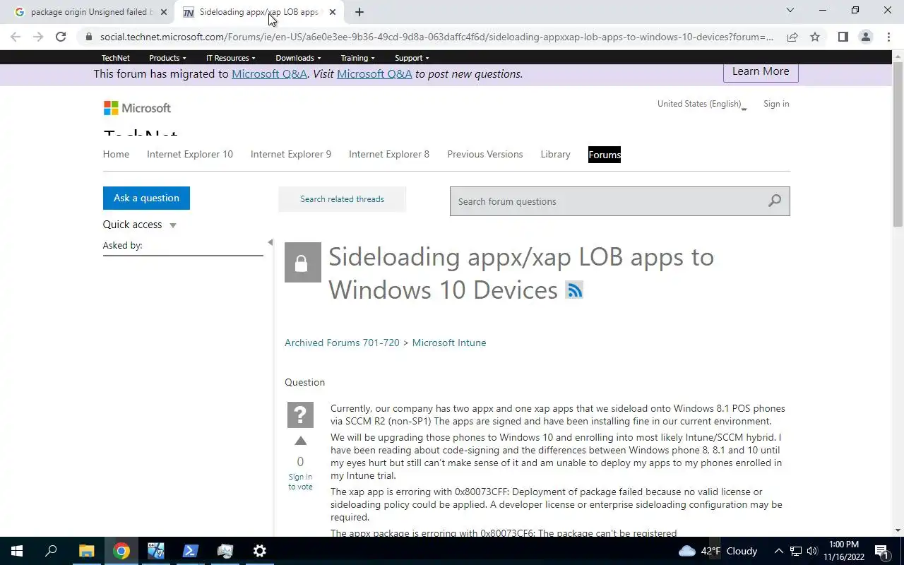Show hidden system tray icons
The width and height of the screenshot is (904, 565).
[779, 551]
